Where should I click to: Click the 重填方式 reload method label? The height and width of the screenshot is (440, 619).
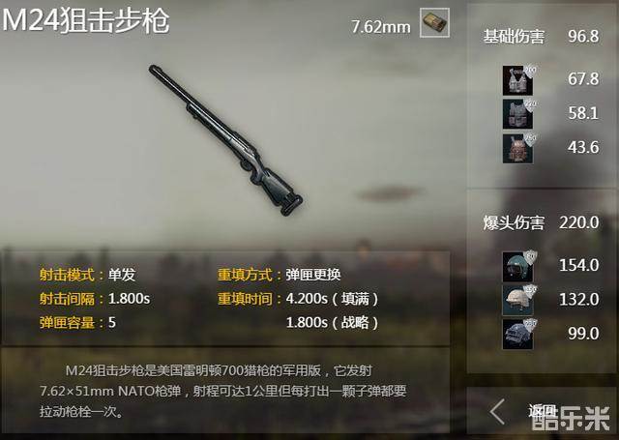245,275
